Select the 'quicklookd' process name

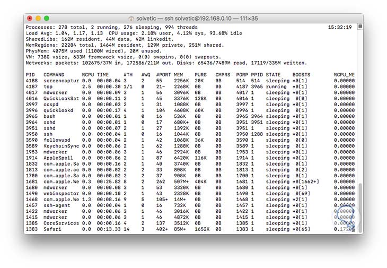click(58, 110)
